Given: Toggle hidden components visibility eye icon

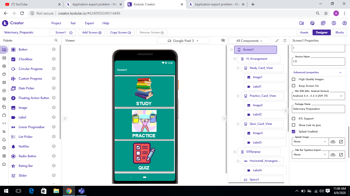Looking at the screenshot, I should pyautogui.click(x=223, y=40).
